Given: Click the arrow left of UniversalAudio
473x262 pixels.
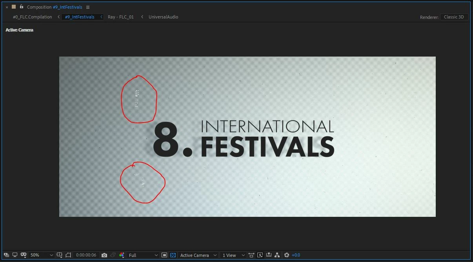Looking at the screenshot, I should pyautogui.click(x=142, y=17).
